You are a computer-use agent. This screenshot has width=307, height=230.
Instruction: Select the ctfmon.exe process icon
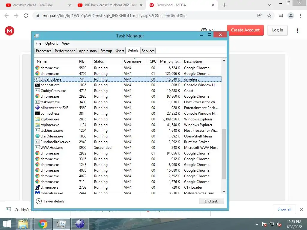37,187
